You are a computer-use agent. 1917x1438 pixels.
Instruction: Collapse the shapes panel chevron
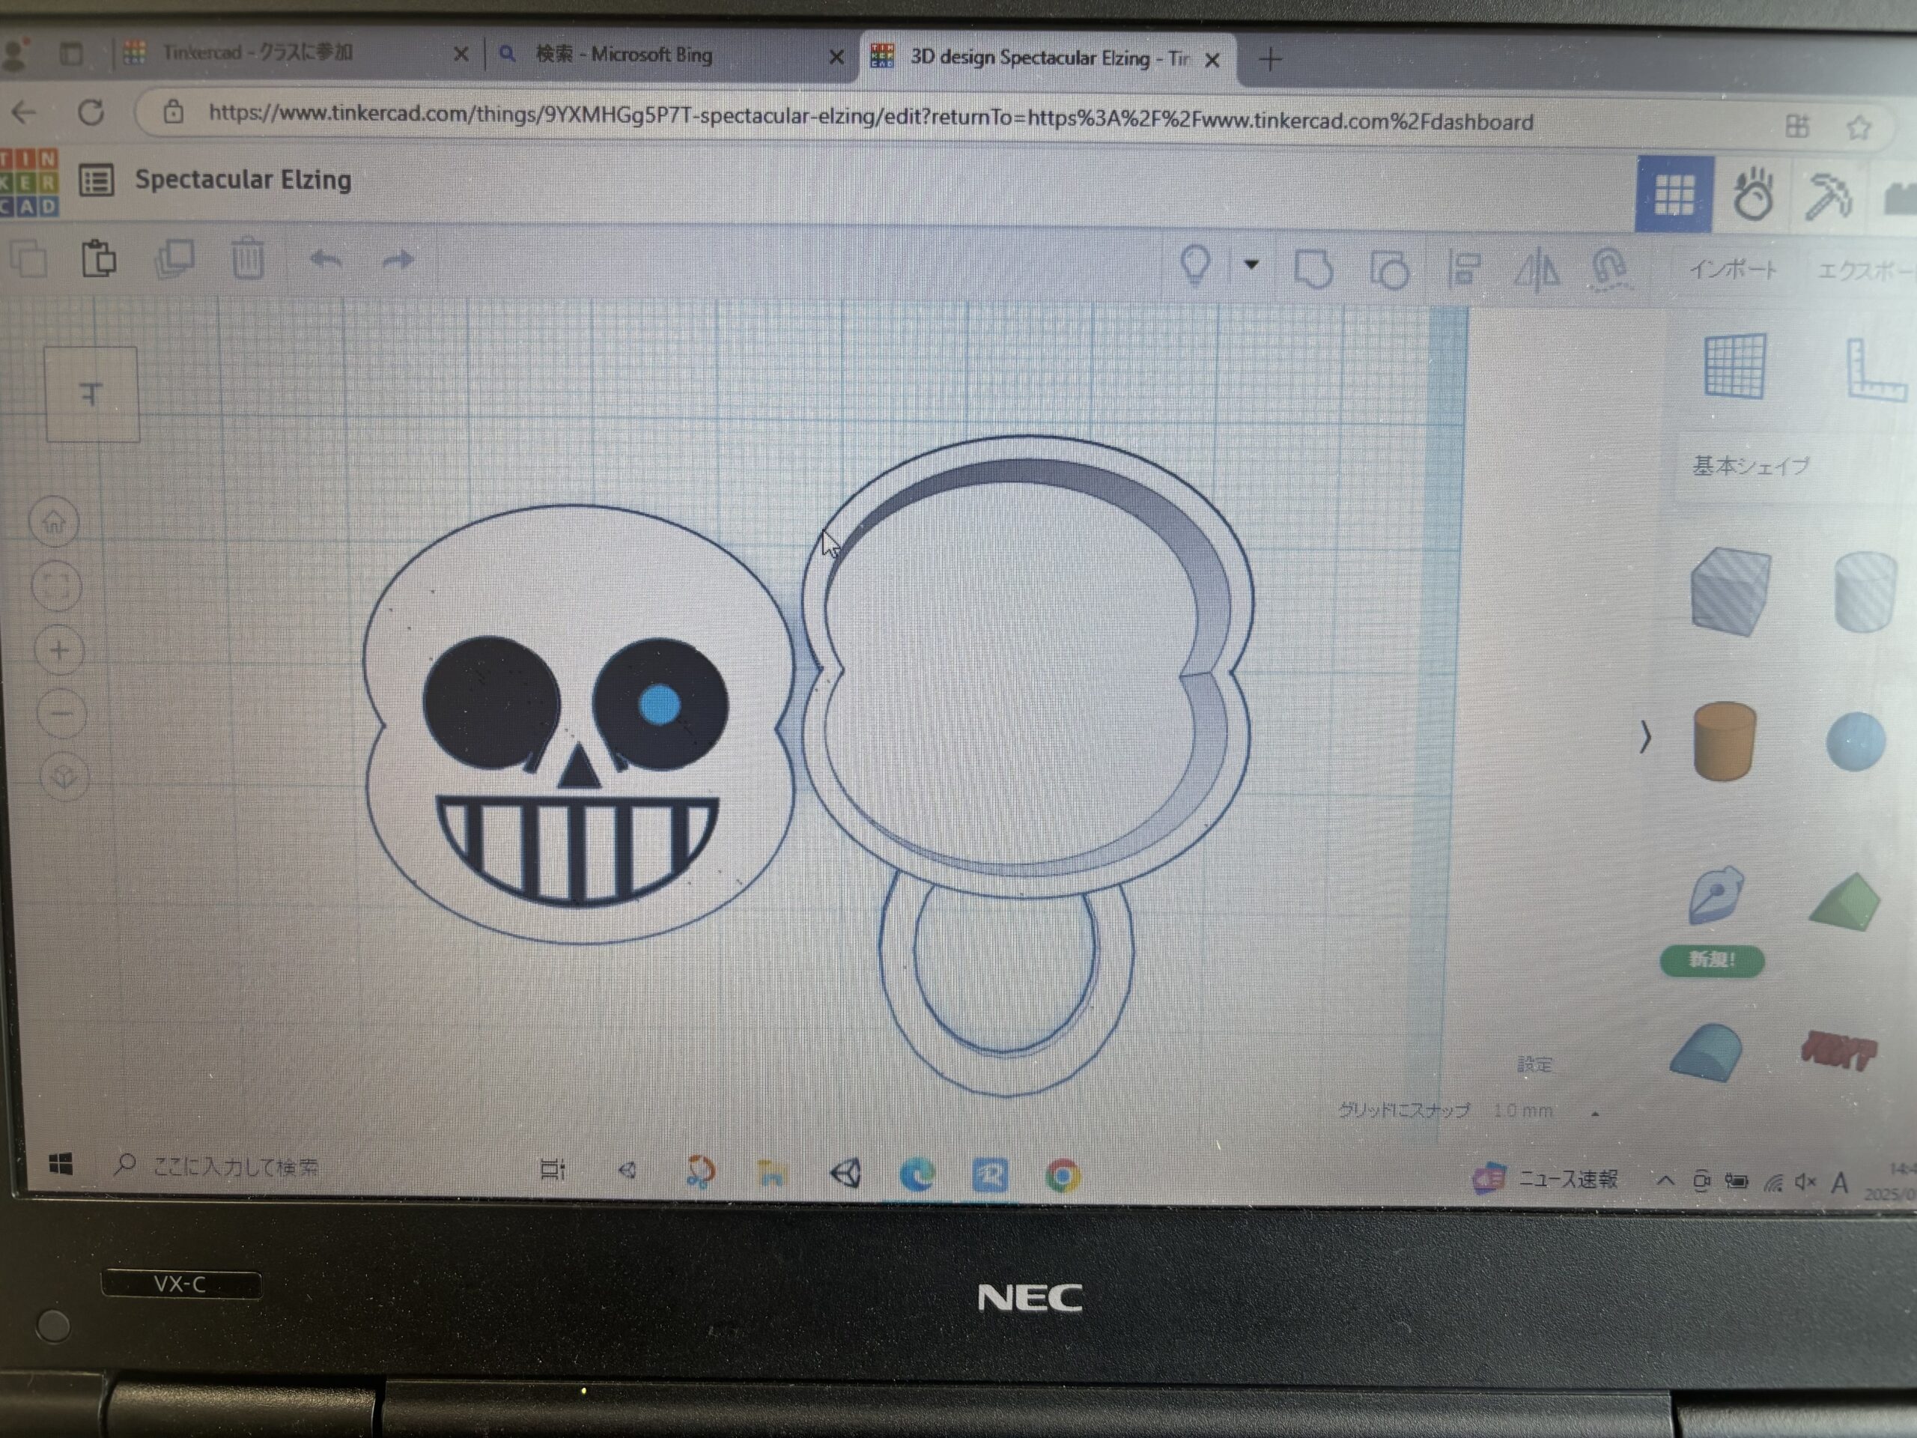(1645, 737)
